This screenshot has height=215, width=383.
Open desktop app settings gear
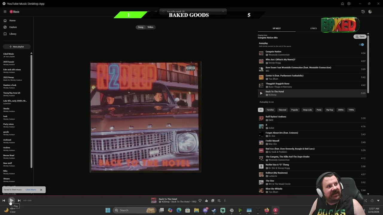[x=349, y=4]
